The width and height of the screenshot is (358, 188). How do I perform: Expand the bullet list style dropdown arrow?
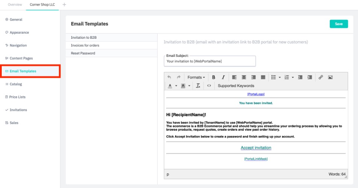tap(280, 77)
